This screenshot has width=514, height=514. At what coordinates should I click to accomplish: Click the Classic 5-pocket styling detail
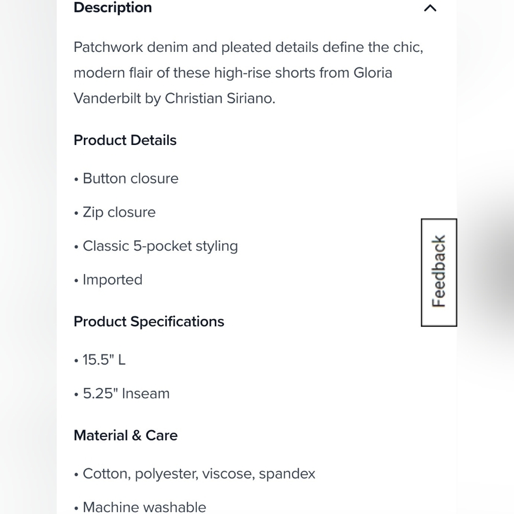tap(160, 246)
